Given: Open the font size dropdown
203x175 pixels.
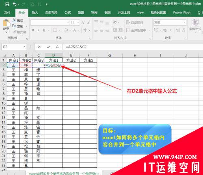Looking at the screenshot, I should tap(78, 23).
